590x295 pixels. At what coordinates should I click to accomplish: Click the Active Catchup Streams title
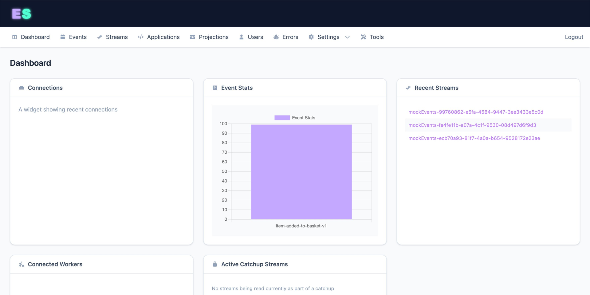[x=254, y=264]
